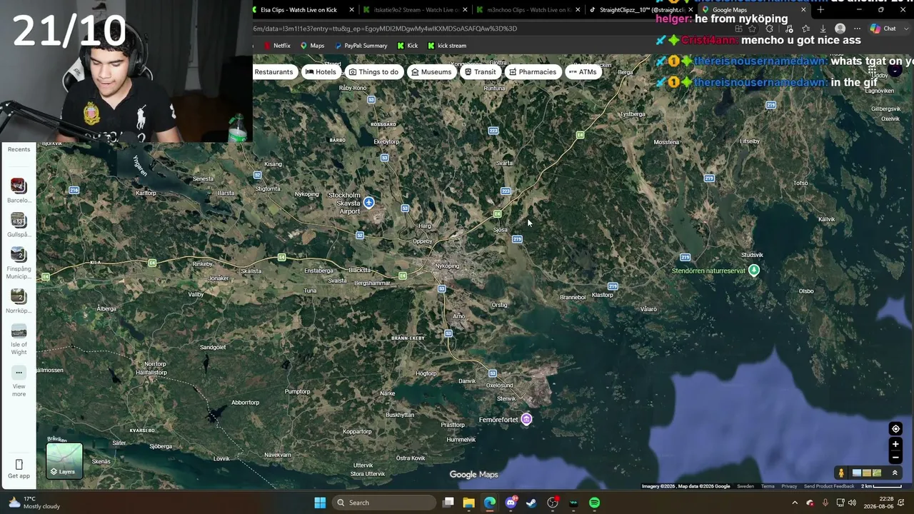Open the Barcelona recent item in the sidebar
This screenshot has width=914, height=514.
(19, 191)
